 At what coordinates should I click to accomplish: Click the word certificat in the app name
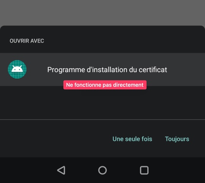click(153, 69)
